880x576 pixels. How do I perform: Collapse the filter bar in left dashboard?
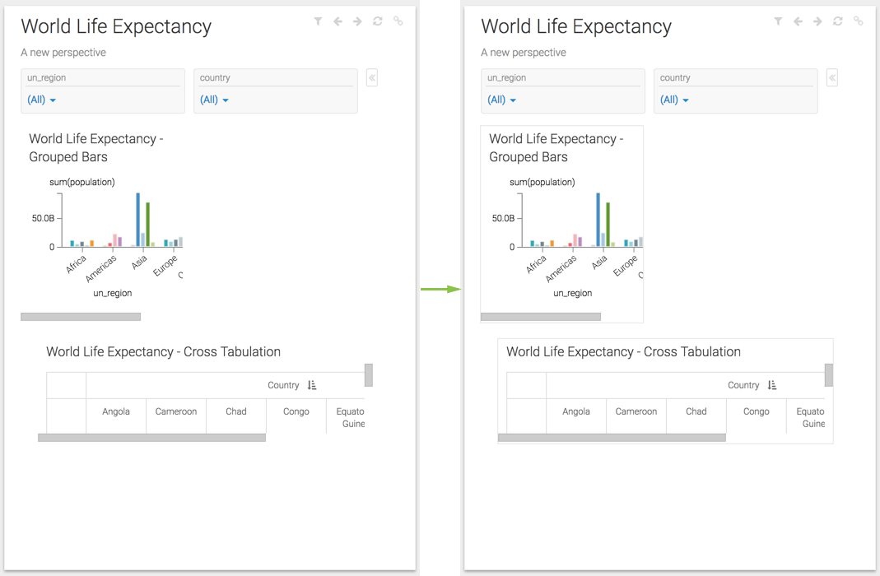coord(372,78)
